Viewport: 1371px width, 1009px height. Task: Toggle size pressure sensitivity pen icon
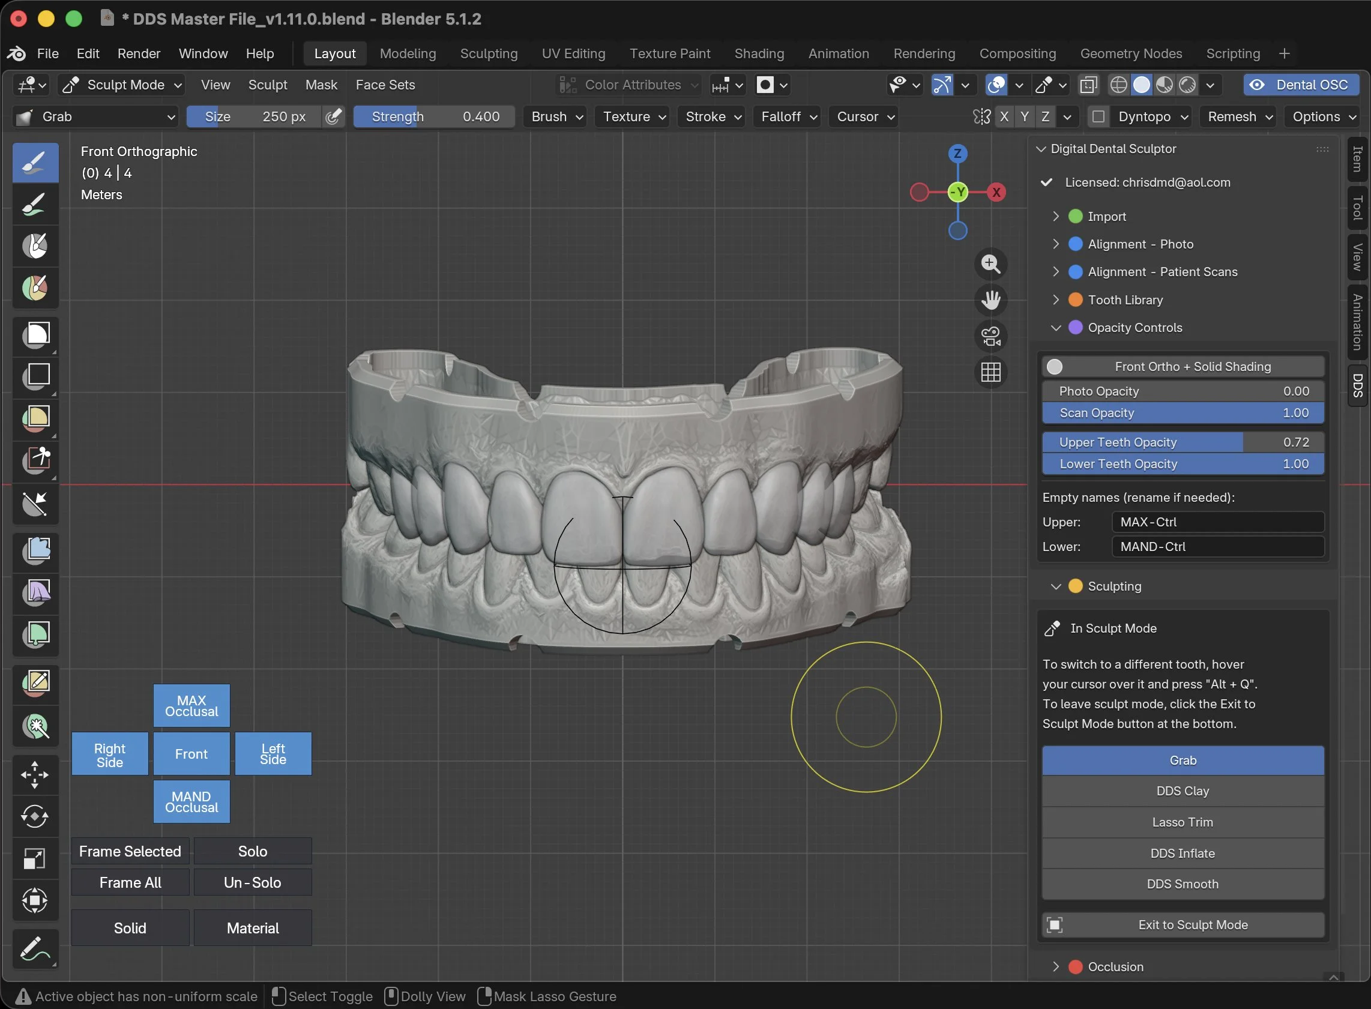click(333, 116)
